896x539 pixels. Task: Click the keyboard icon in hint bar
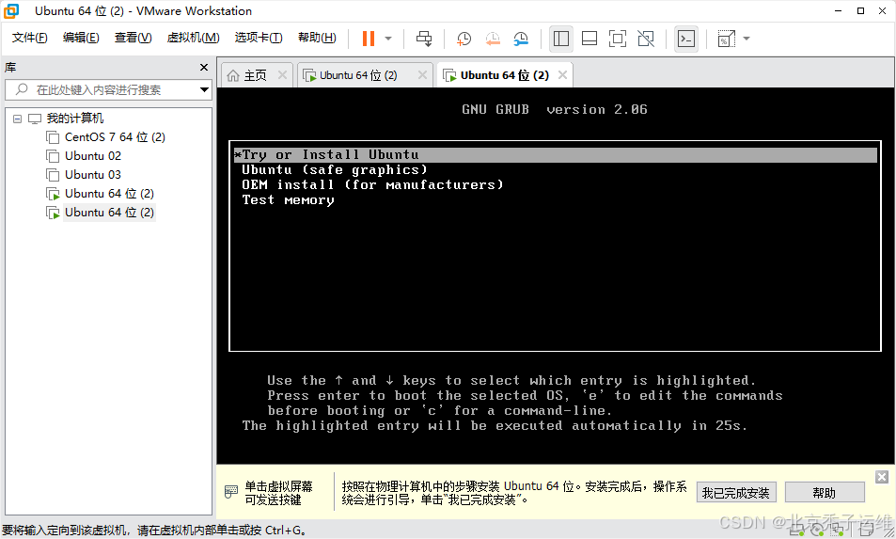pos(231,492)
